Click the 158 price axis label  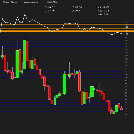pos(126,43)
